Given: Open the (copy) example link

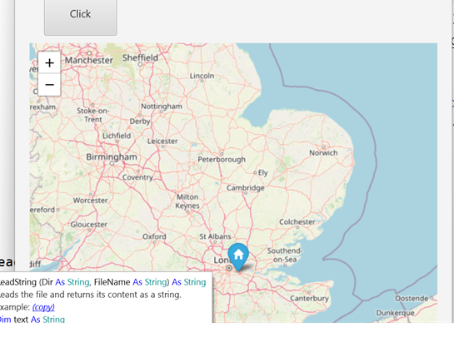Looking at the screenshot, I should coord(43,307).
